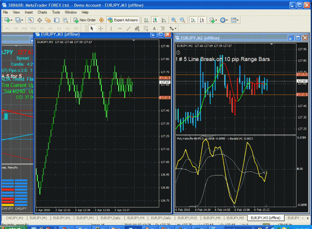Screen dimensions: 312x229
Task: Switch chart to Candlesticks mode
Action: (x=155, y=20)
